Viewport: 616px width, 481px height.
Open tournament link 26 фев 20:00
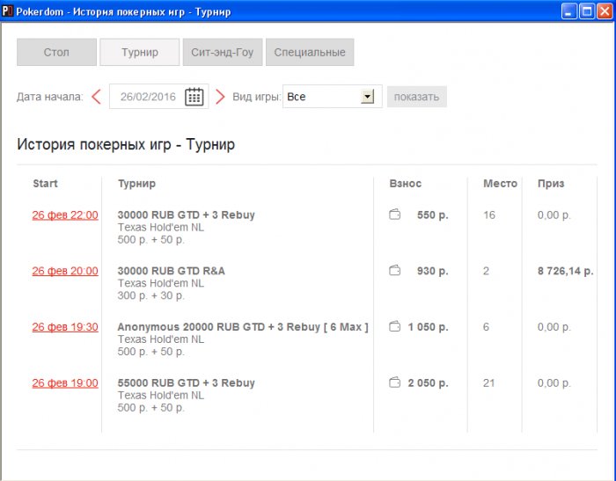click(65, 271)
